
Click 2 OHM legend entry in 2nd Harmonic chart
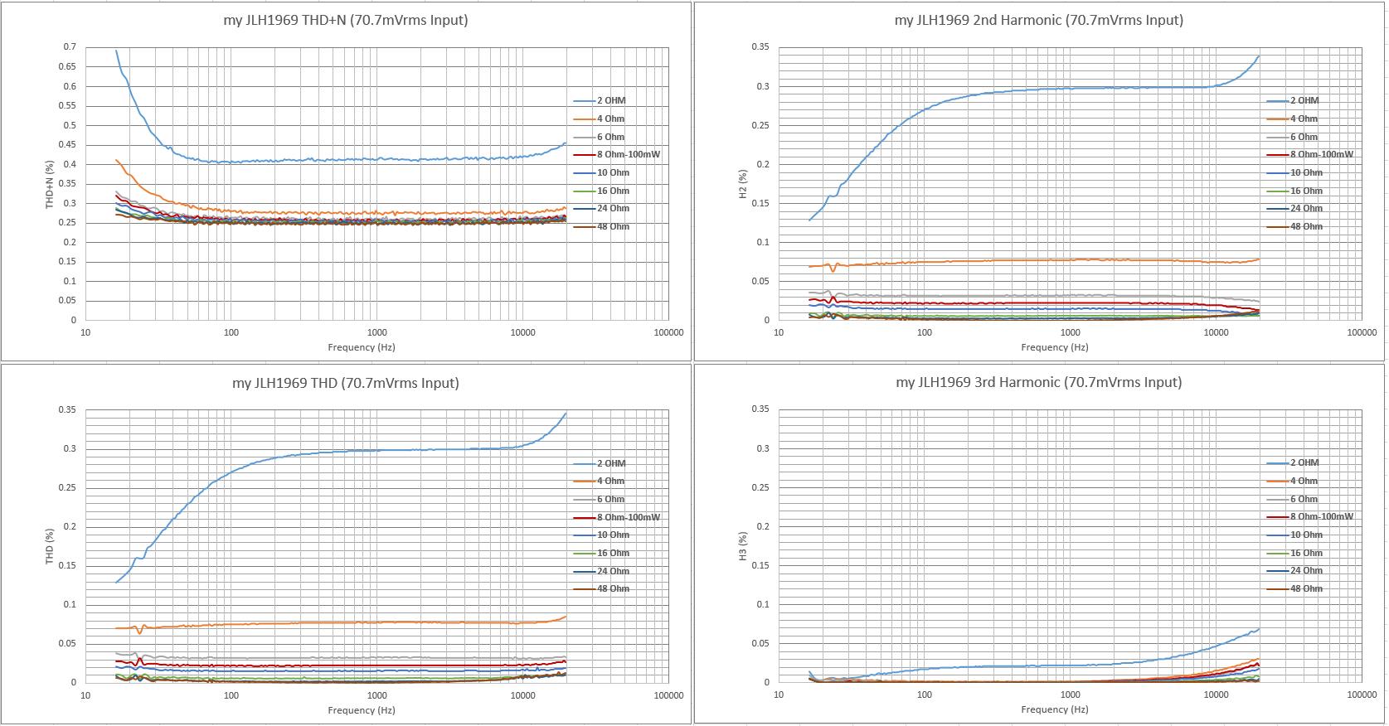click(x=1294, y=100)
